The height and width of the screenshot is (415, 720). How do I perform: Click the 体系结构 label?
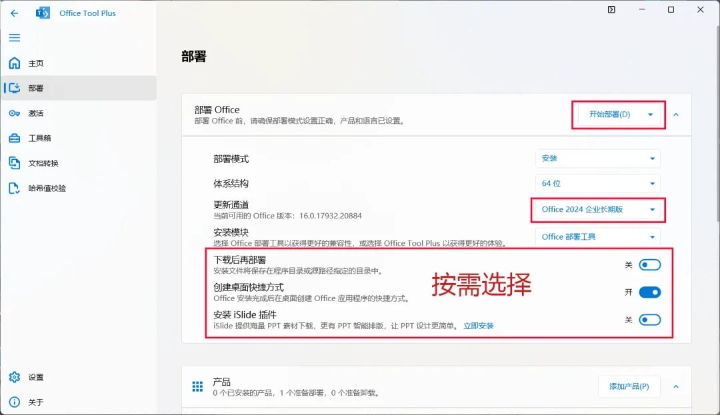pyautogui.click(x=231, y=184)
